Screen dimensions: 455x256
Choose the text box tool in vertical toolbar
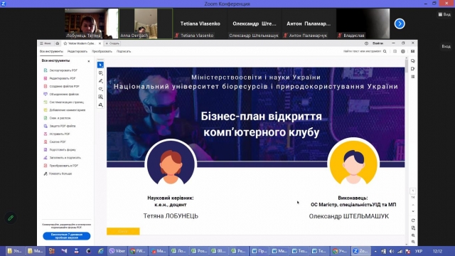100,97
